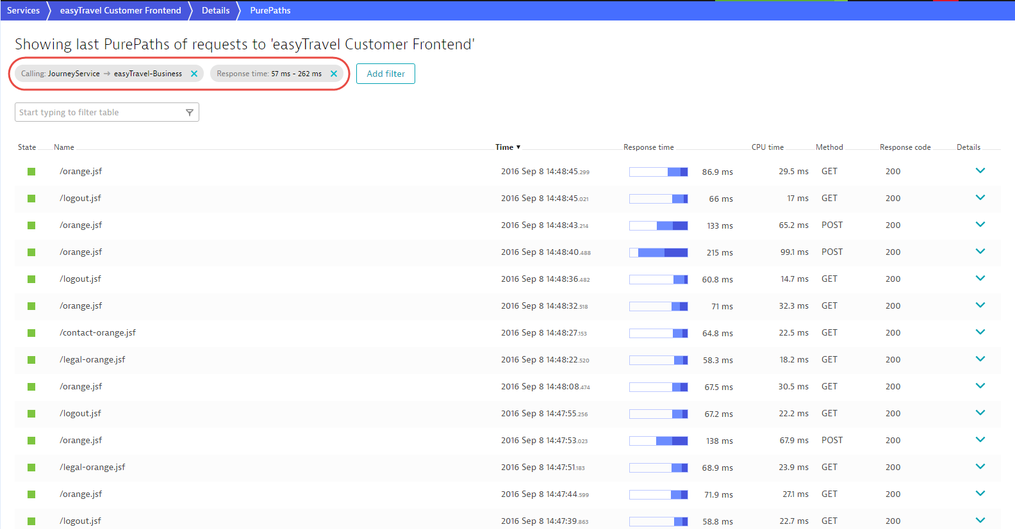1015x529 pixels.
Task: Click green state icon of 14:48:36.482 row
Action: click(31, 279)
